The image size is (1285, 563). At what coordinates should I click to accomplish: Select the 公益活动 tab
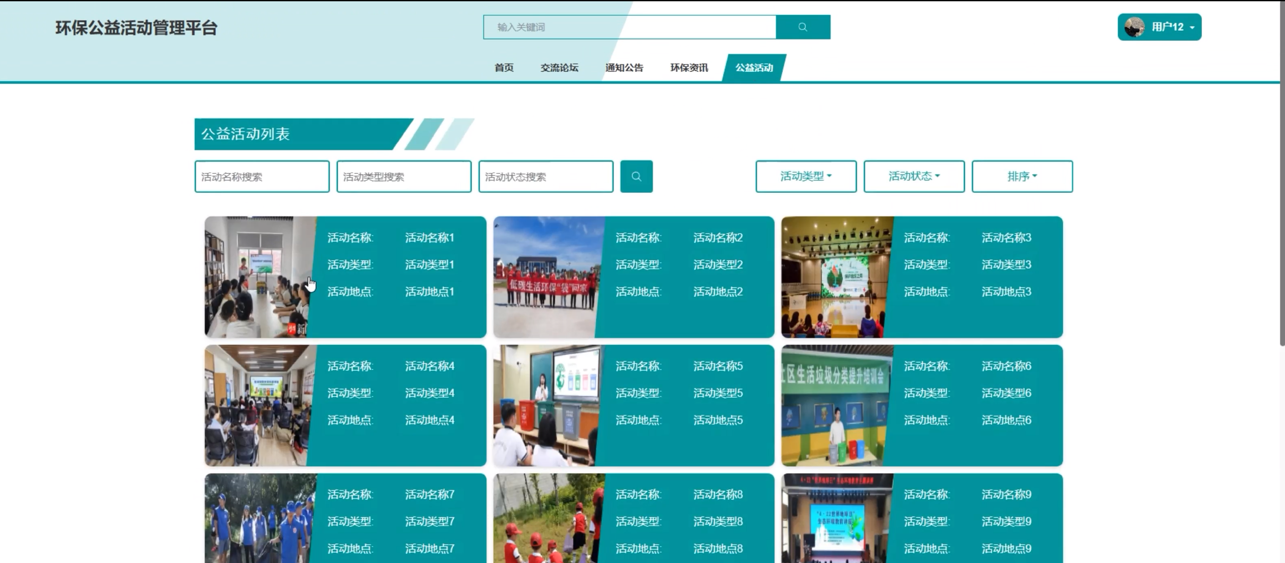pos(754,67)
